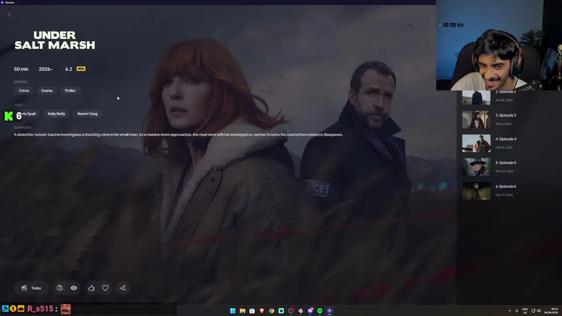
Task: Like the show with the thumbs up
Action: [91, 288]
